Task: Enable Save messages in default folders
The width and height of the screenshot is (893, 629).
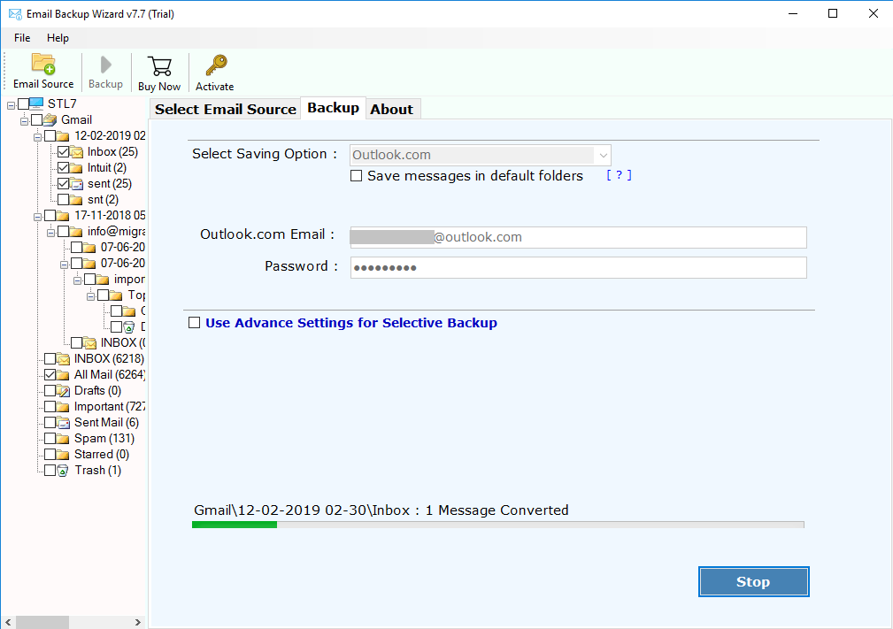Action: tap(356, 176)
